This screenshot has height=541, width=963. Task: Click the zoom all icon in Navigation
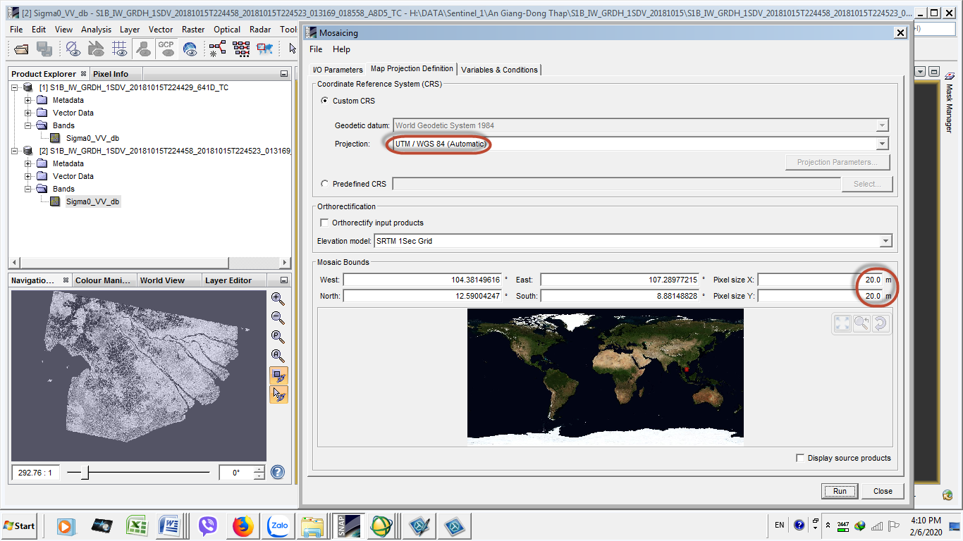click(278, 356)
